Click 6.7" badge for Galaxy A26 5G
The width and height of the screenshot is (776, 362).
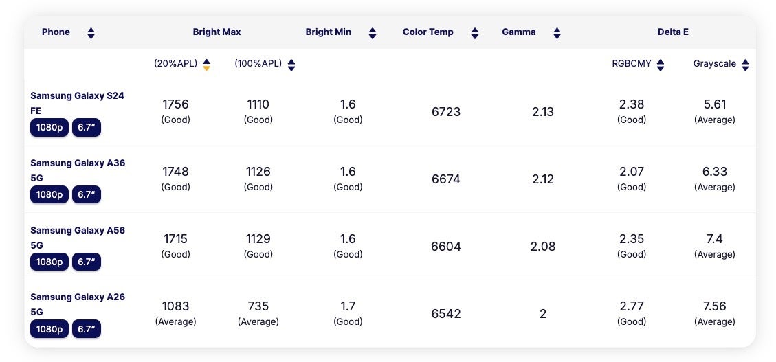[87, 330]
